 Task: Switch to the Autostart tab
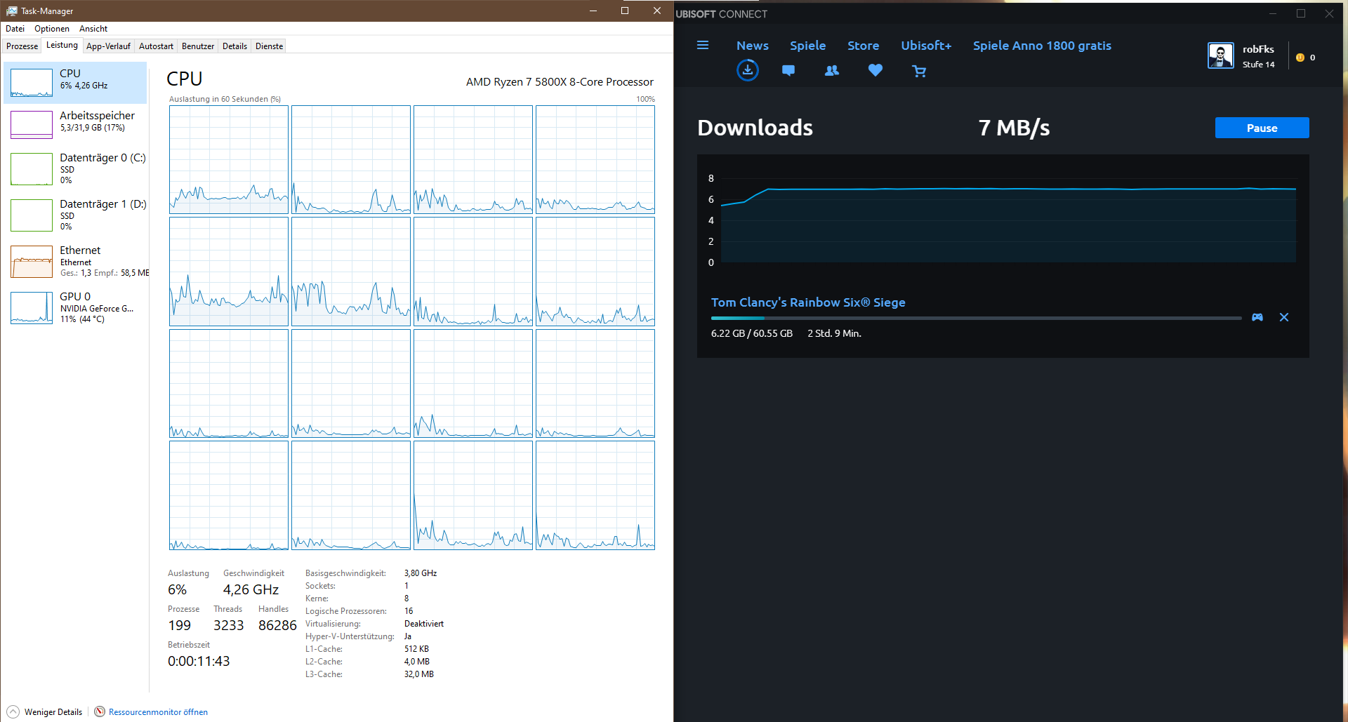(156, 46)
